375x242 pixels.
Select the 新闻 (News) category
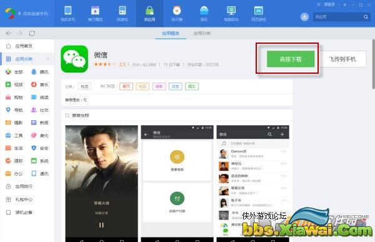point(40,123)
